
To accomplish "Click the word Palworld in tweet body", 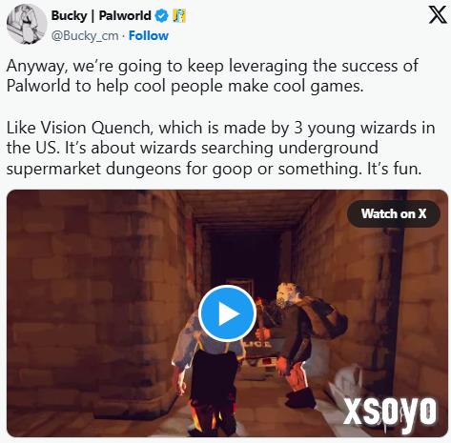I will [38, 86].
